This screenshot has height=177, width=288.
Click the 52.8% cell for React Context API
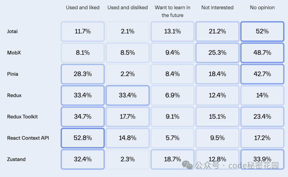(x=83, y=138)
